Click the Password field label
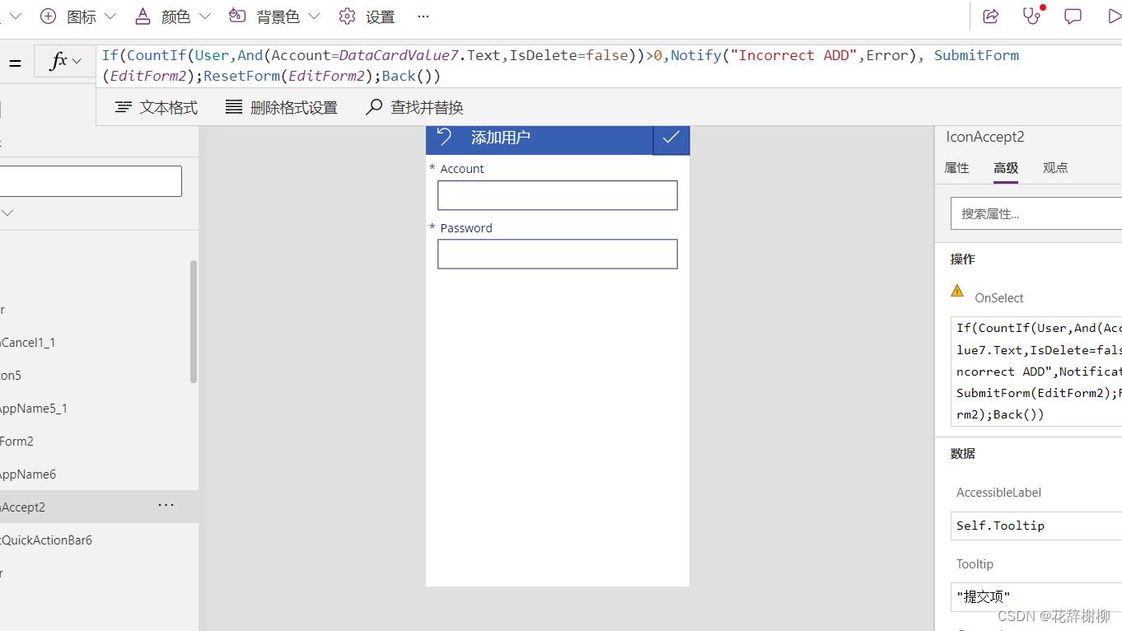The image size is (1122, 631). (466, 228)
